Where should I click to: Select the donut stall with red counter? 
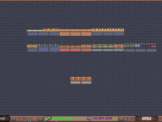(75, 48)
